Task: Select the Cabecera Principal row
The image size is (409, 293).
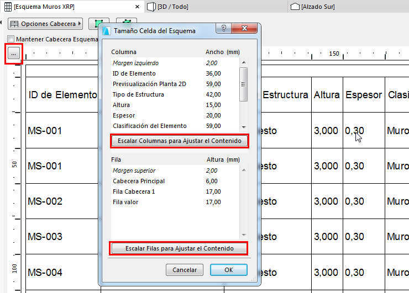Action: pyautogui.click(x=175, y=181)
